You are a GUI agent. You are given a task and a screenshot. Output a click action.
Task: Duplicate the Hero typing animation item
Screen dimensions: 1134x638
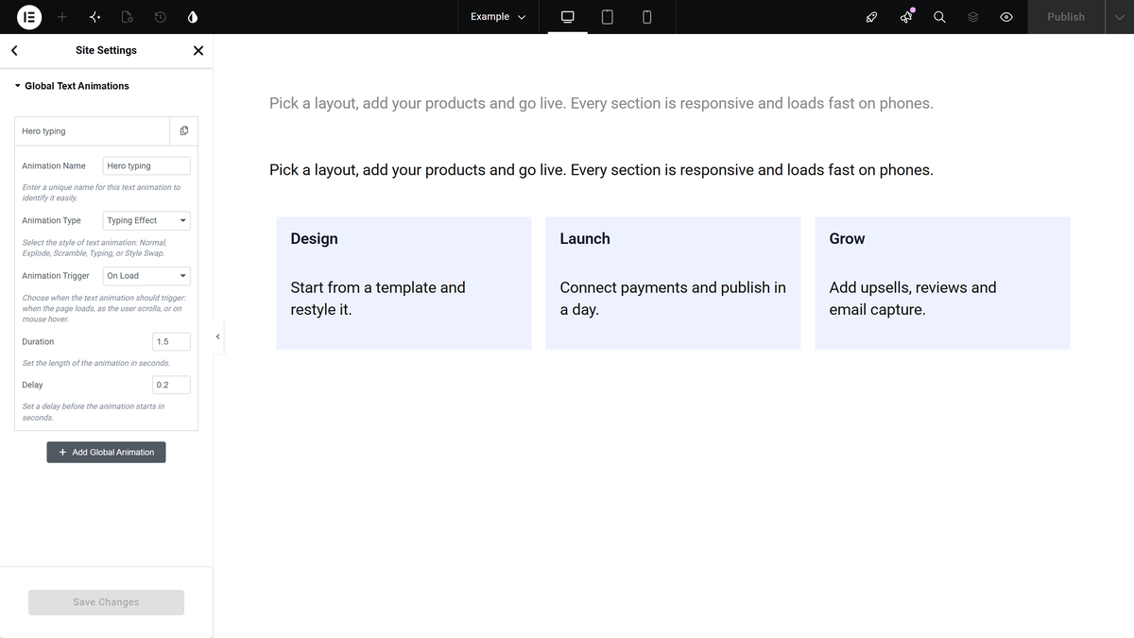tap(184, 130)
